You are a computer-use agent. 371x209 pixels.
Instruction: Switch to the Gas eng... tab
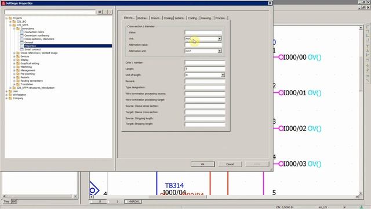click(x=207, y=18)
